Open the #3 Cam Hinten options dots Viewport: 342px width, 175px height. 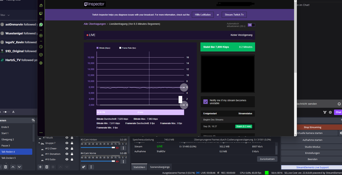[123, 148]
